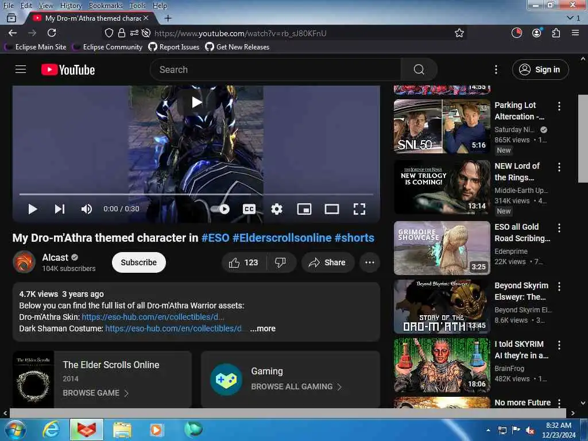This screenshot has width=588, height=441.
Task: Subscribe to Alcast channel
Action: (139, 262)
